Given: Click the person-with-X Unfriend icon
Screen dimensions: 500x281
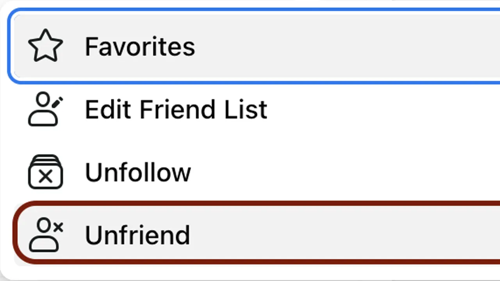Looking at the screenshot, I should pyautogui.click(x=45, y=235).
